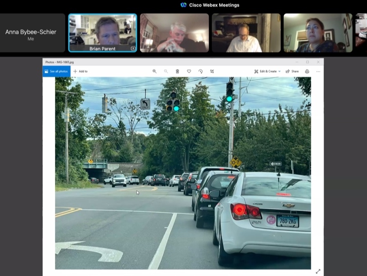The height and width of the screenshot is (276, 367).
Task: Click the grayed-out zoom out icon
Action: point(166,71)
